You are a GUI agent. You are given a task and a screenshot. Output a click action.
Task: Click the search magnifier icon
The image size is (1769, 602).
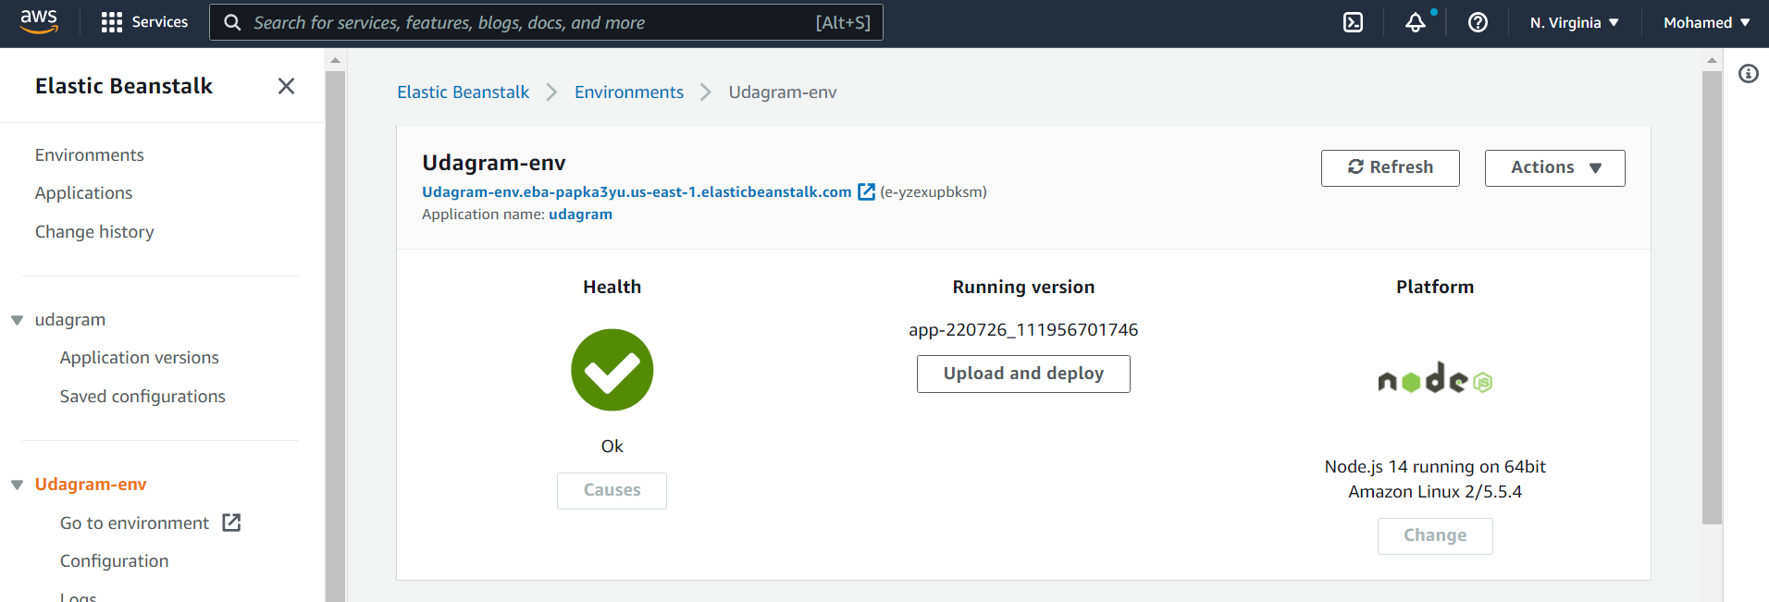(232, 22)
